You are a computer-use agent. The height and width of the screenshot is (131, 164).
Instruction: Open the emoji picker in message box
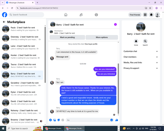(112, 120)
